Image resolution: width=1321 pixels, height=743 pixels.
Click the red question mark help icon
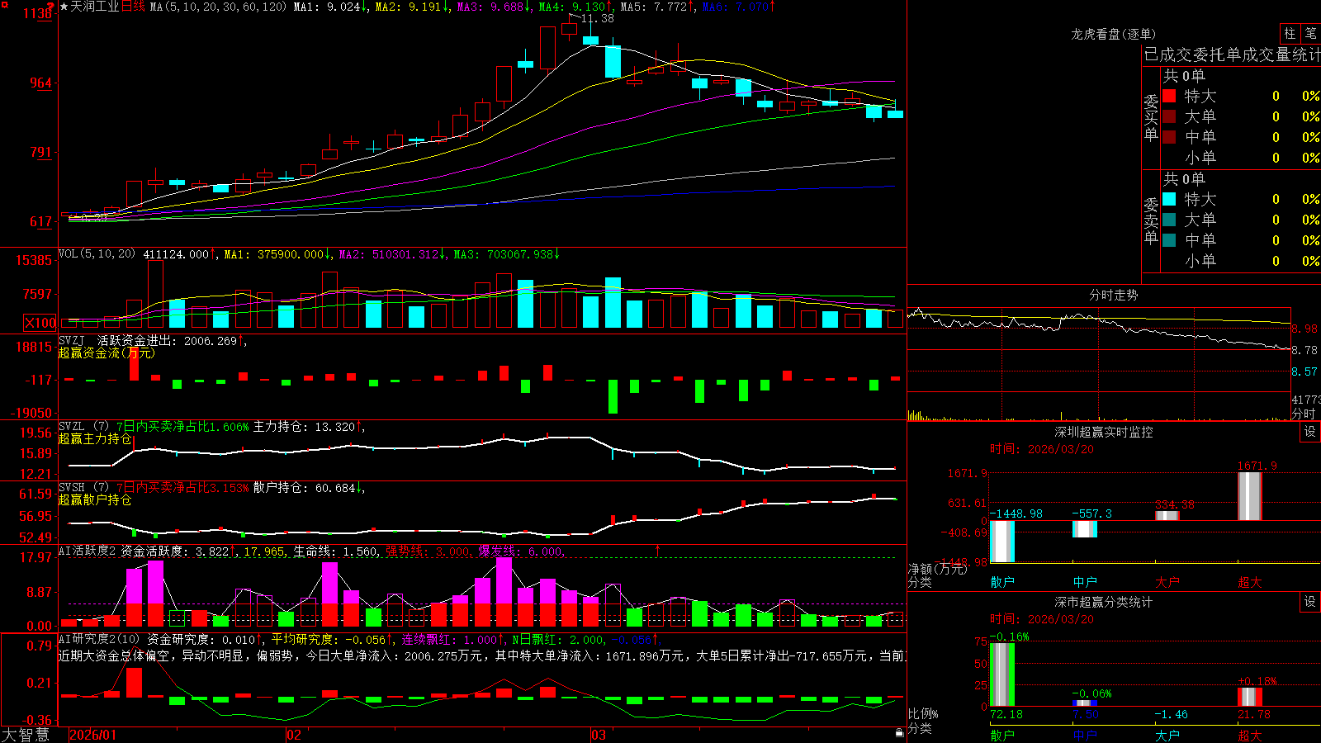coord(52,7)
